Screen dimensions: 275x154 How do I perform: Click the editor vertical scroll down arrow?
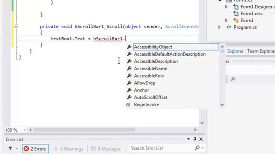coord(202,123)
